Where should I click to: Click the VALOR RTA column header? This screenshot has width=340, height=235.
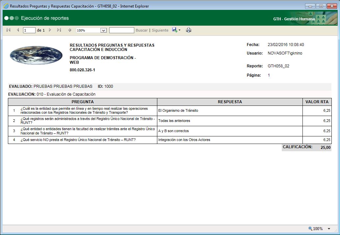click(x=317, y=102)
